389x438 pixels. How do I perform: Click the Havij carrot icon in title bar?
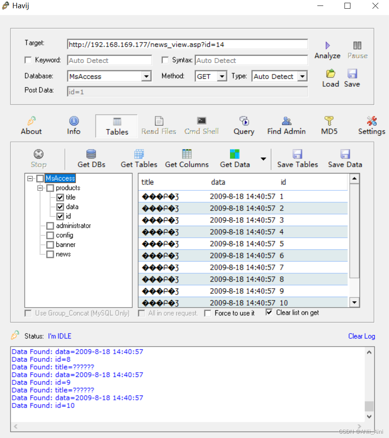click(x=6, y=6)
